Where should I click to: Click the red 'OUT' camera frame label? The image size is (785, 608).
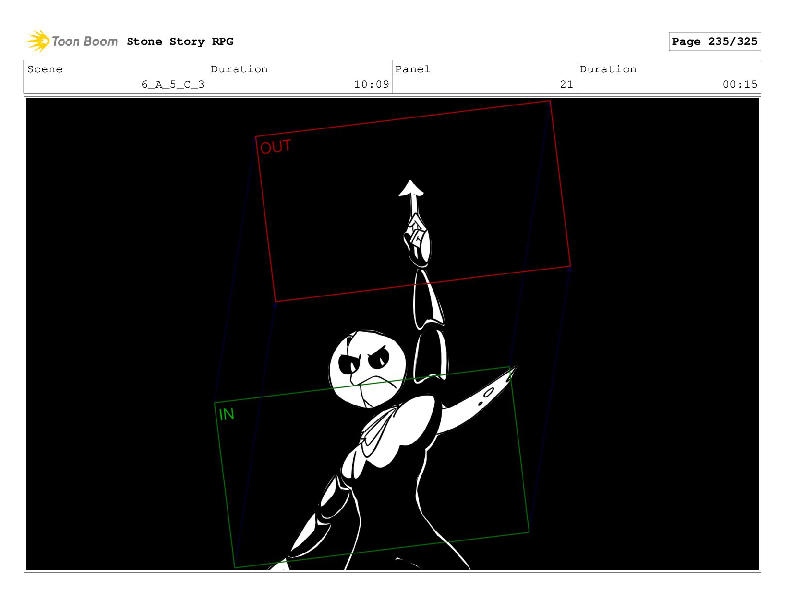coord(275,147)
